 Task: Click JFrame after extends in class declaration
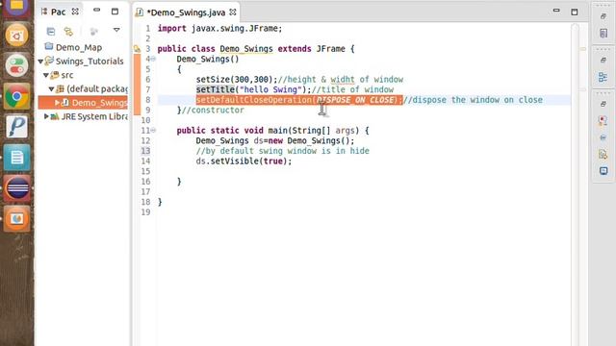pos(331,49)
